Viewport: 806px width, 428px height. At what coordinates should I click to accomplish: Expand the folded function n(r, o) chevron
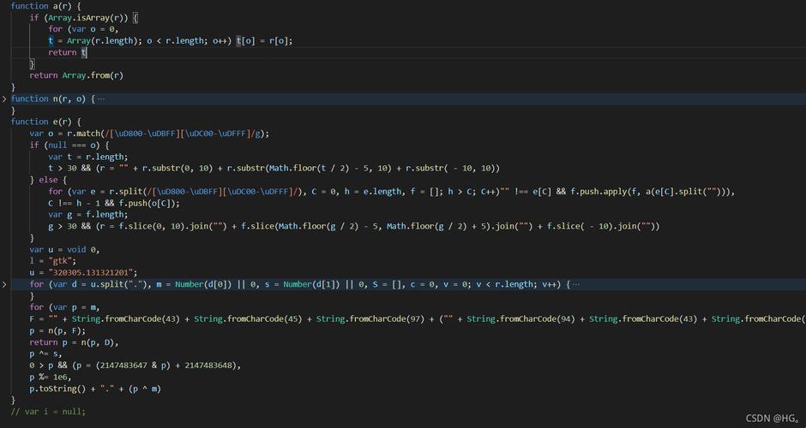tap(4, 98)
